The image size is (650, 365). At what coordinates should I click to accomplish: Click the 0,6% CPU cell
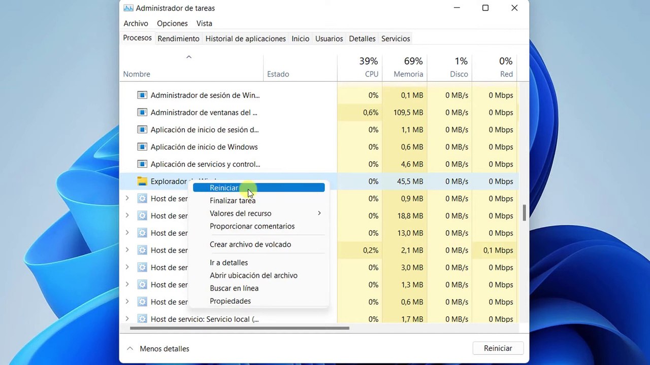pyautogui.click(x=360, y=113)
